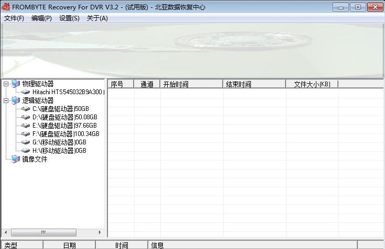Click the tree panel left scroll arrow

pyautogui.click(x=6, y=232)
